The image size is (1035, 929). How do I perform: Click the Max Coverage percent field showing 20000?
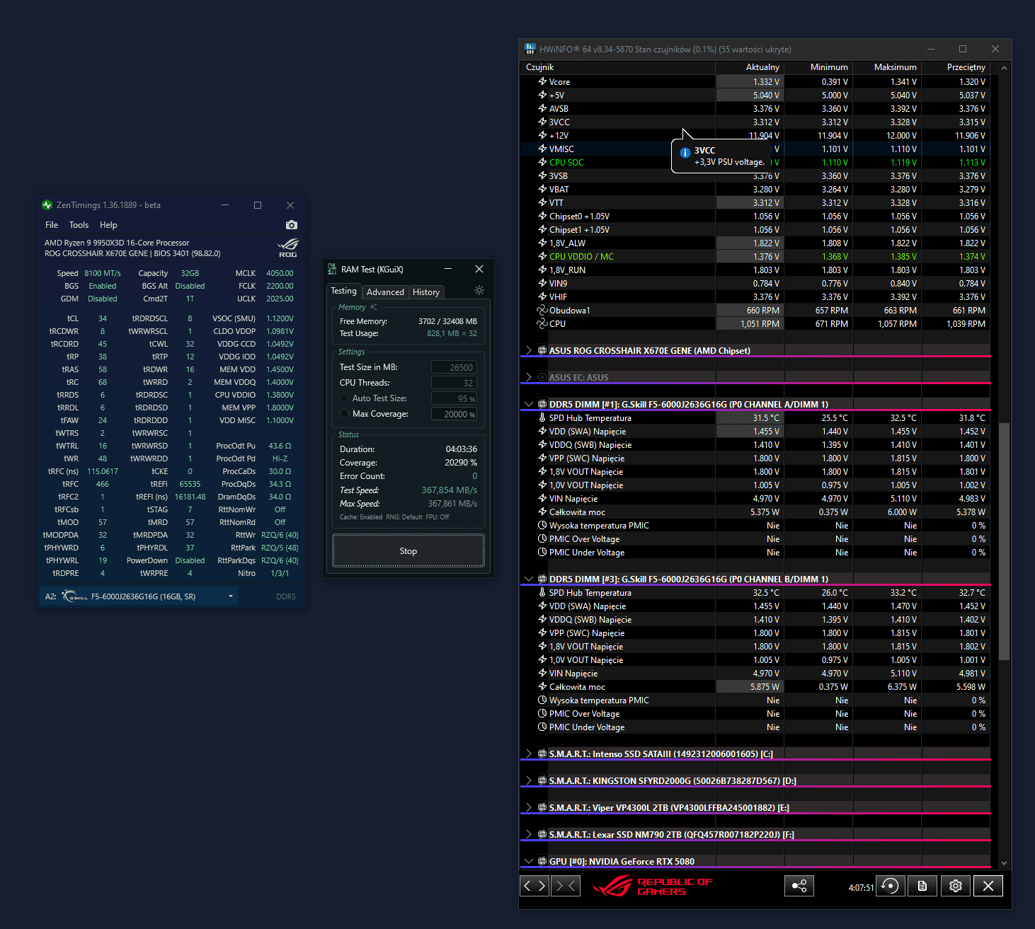454,414
